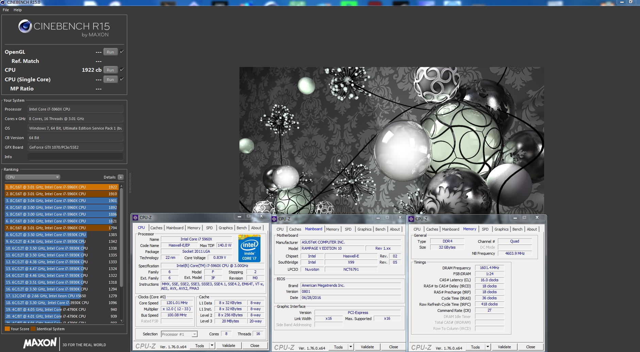This screenshot has width=640, height=352.
Task: Click CPU-Z title icon of second window
Action: tap(274, 219)
